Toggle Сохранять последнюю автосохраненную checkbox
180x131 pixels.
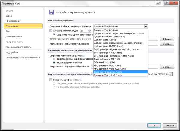coord(54,35)
